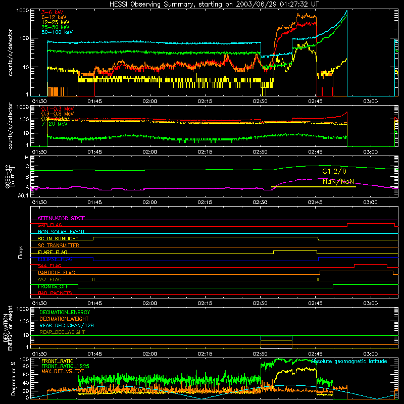
Task: Click the 0.3-0.8 MeV legend label
Action: (x=58, y=114)
